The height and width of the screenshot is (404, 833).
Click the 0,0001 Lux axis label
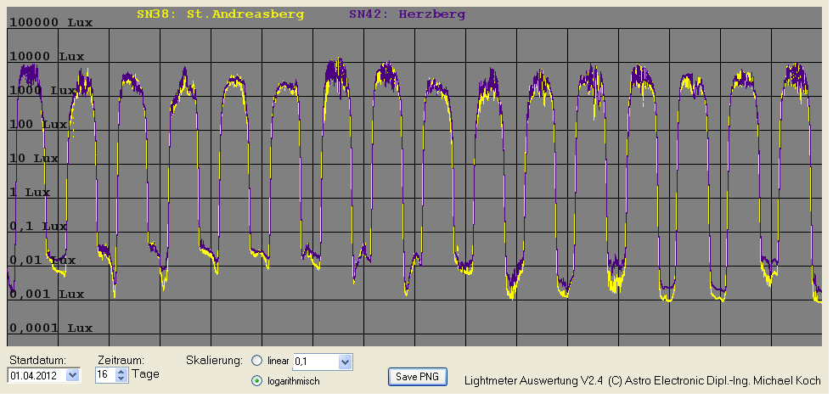tap(52, 328)
